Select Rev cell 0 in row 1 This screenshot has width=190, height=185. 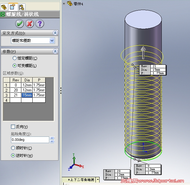click(x=16, y=85)
